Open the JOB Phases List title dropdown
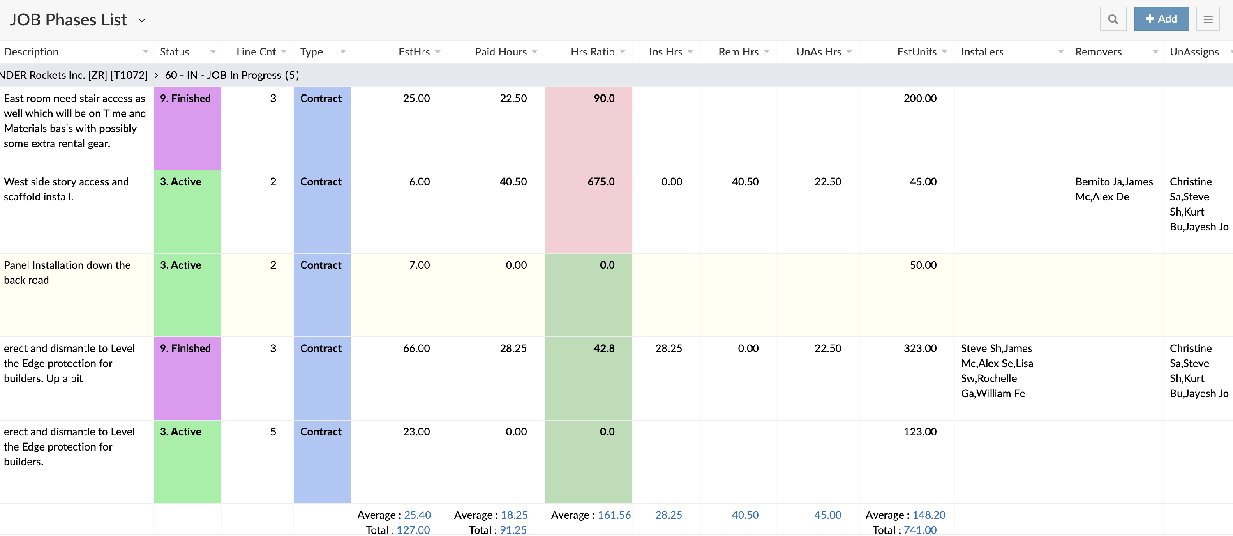Image resolution: width=1233 pixels, height=536 pixels. tap(142, 21)
